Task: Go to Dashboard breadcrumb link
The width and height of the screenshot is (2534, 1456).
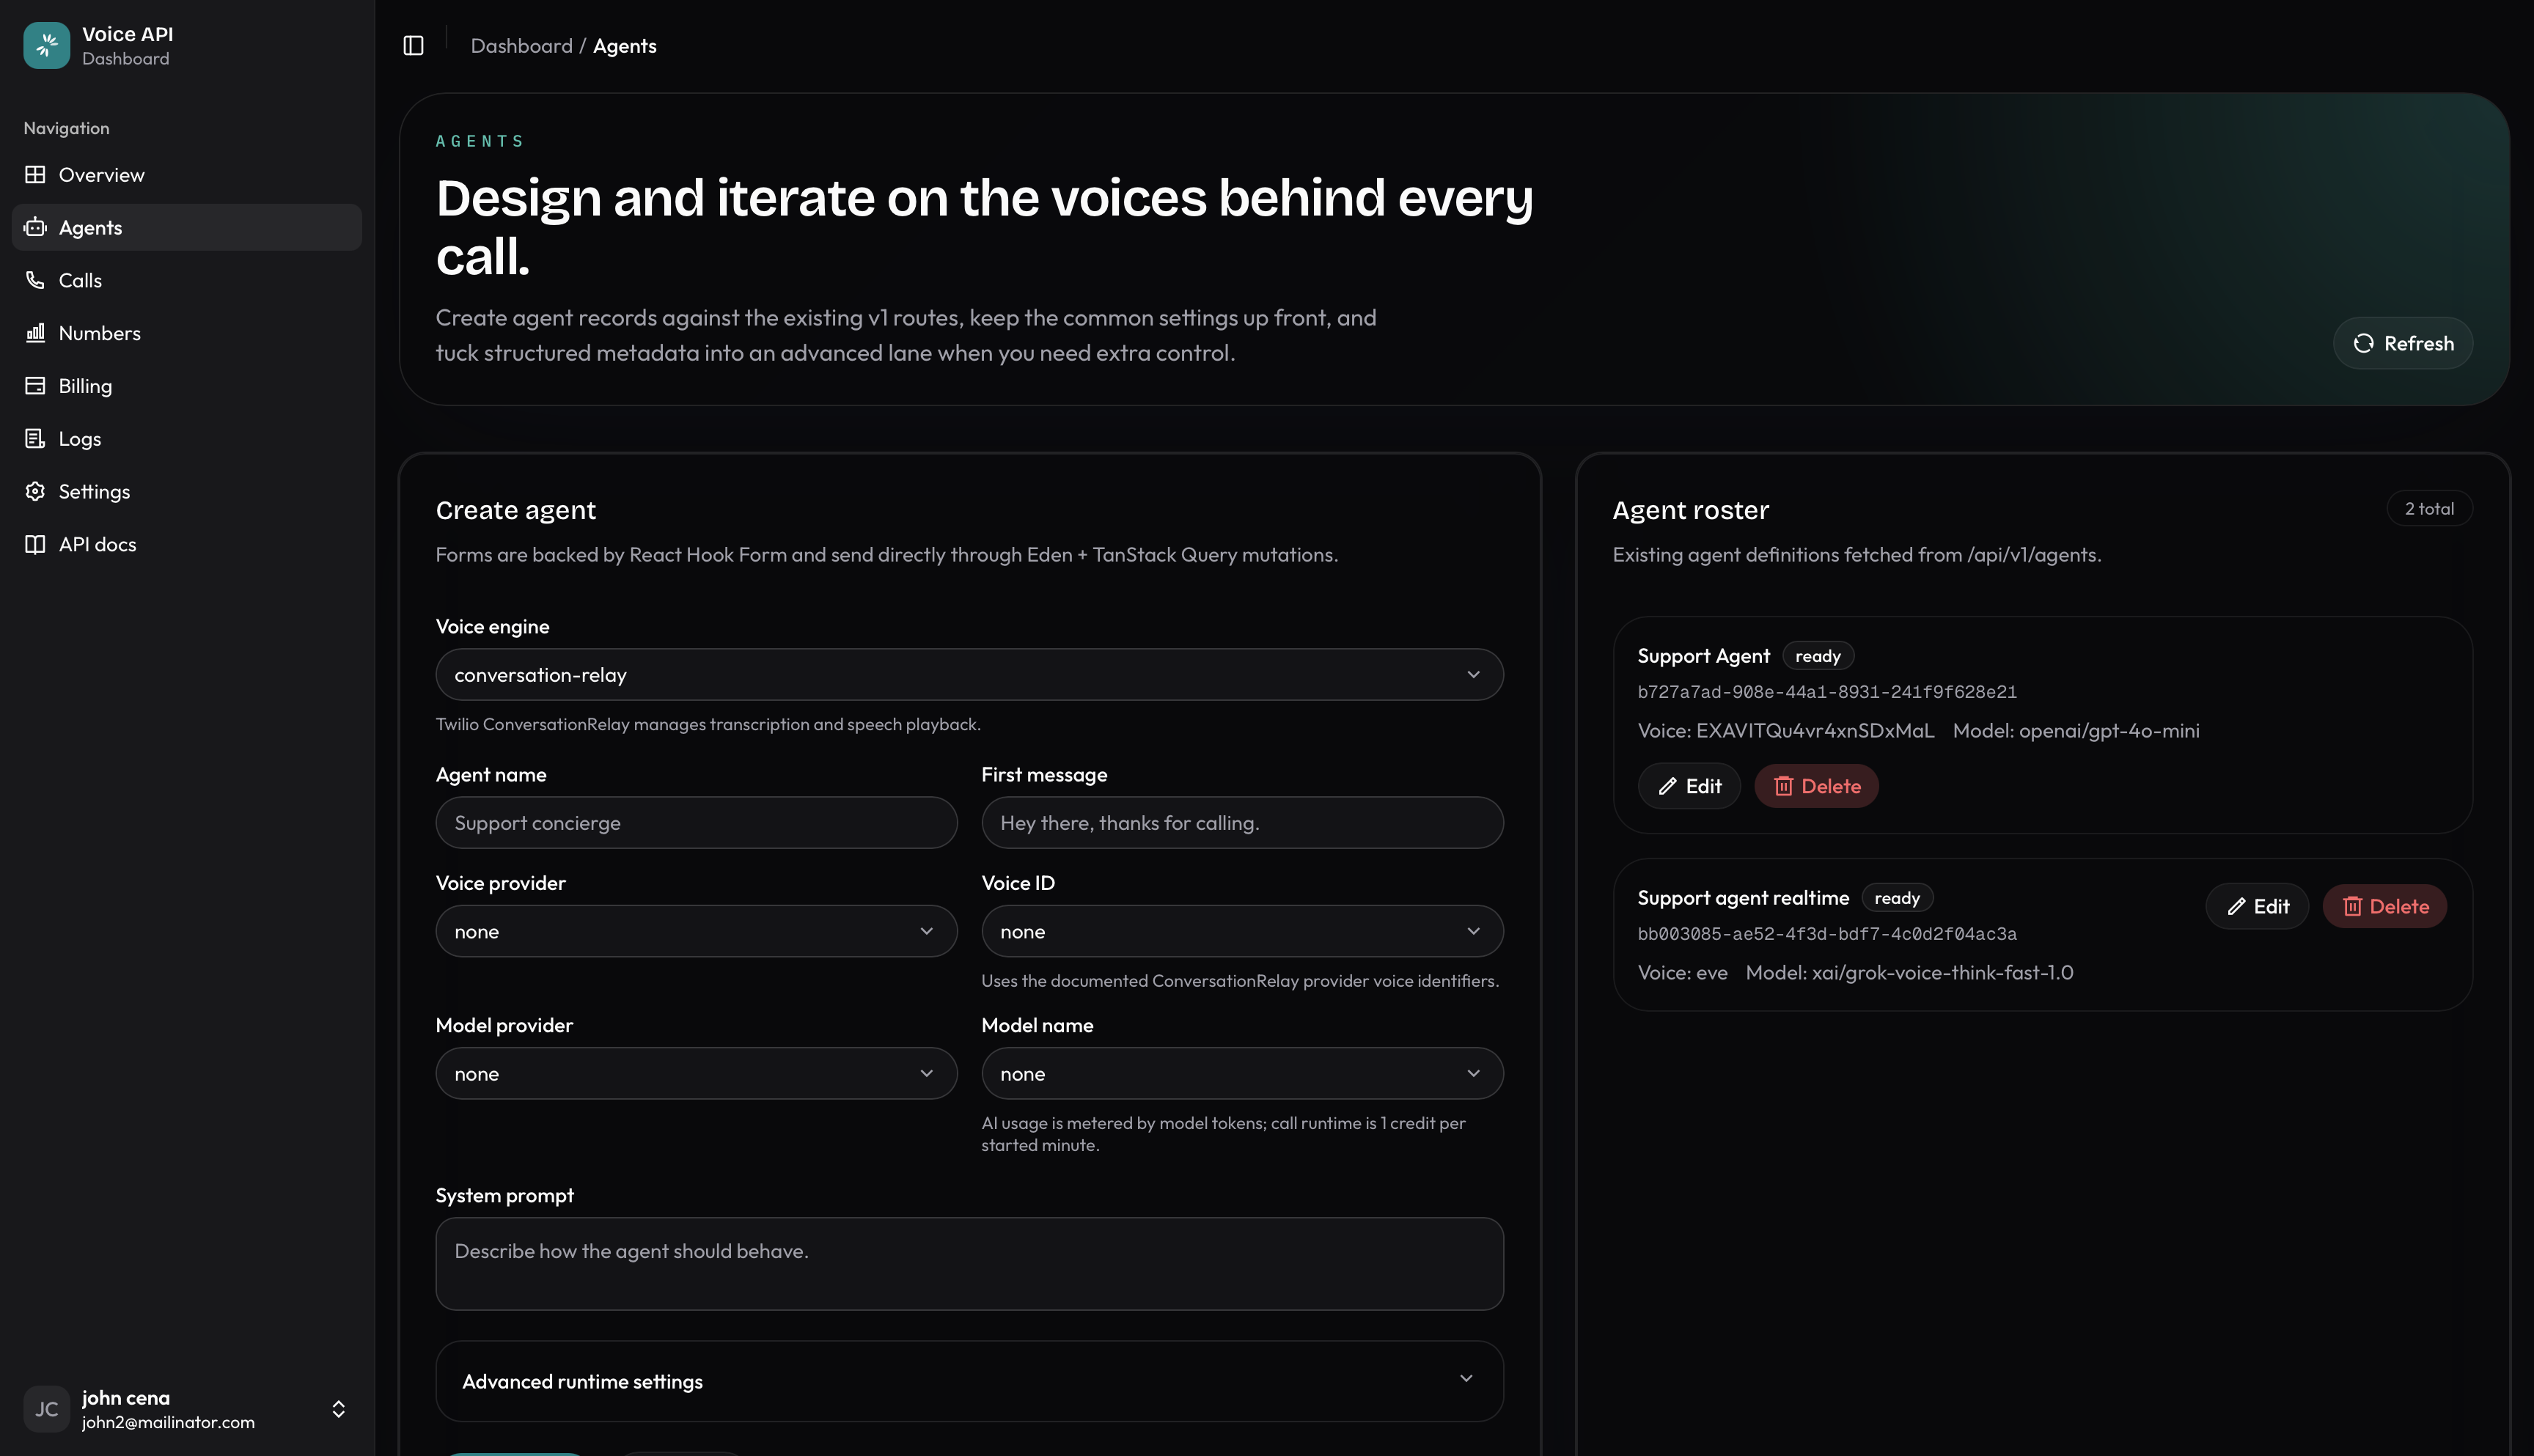Action: pyautogui.click(x=521, y=46)
